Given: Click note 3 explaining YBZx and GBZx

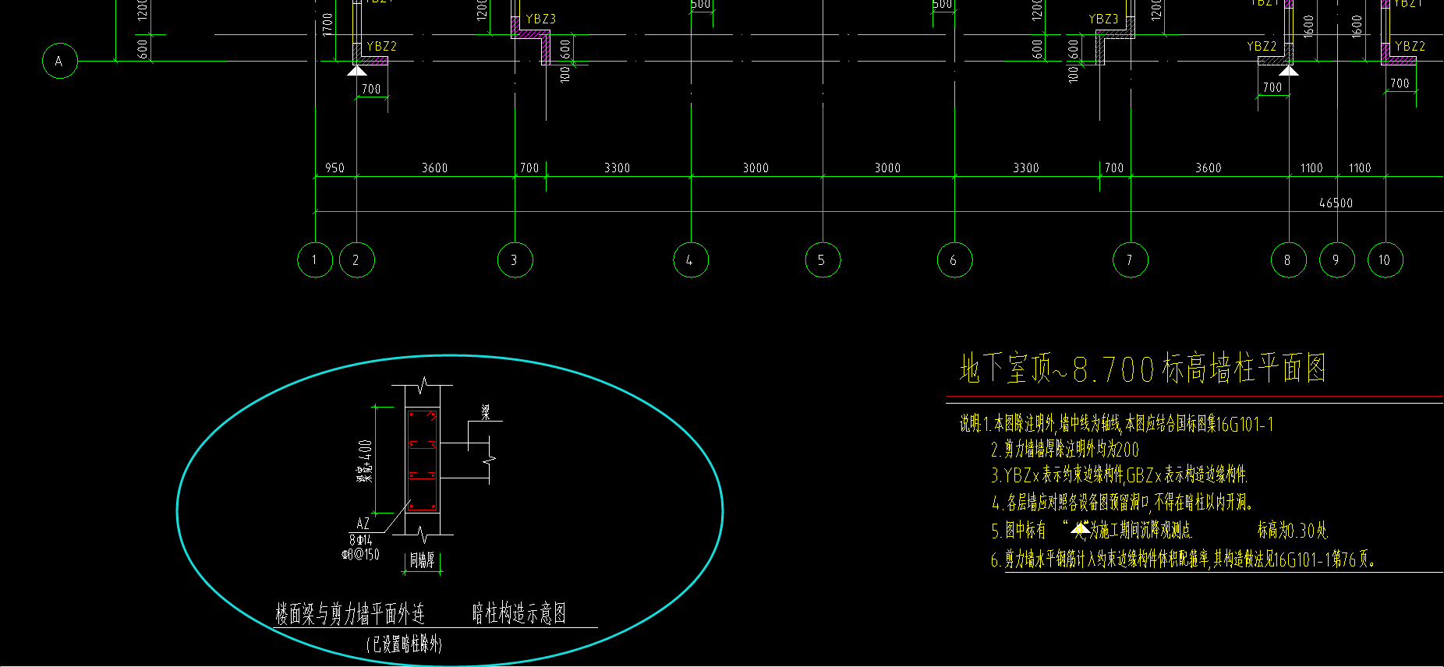Looking at the screenshot, I should [x=1119, y=475].
